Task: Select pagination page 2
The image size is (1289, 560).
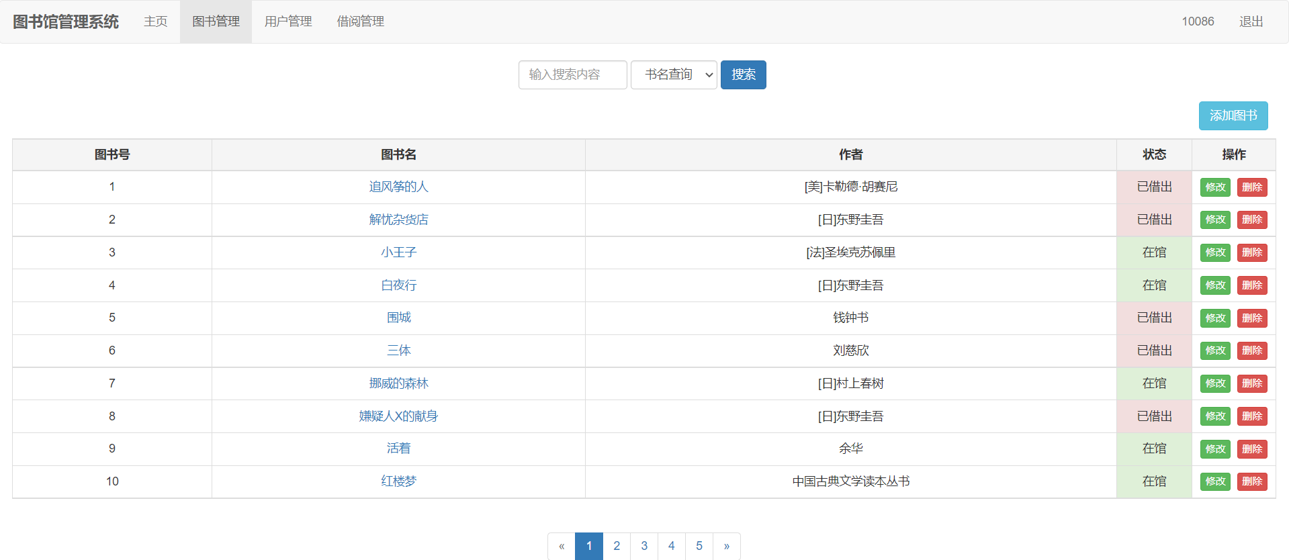Action: click(617, 546)
